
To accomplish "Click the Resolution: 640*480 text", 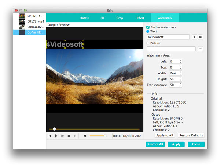I will click(x=168, y=118).
